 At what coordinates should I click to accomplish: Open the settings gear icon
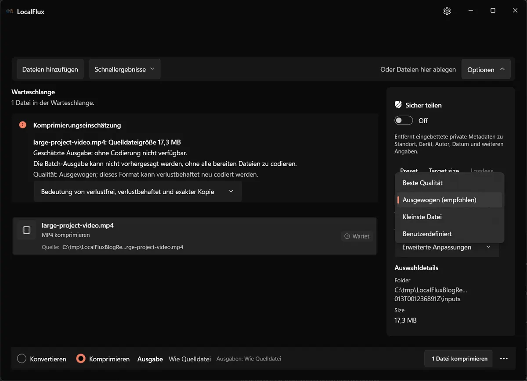tap(447, 11)
